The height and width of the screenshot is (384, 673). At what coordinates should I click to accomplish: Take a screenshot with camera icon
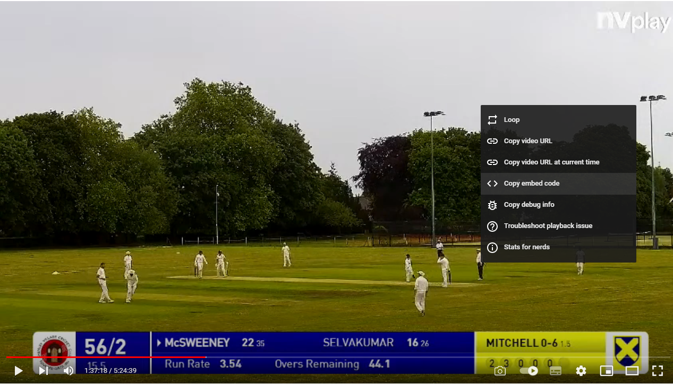500,371
